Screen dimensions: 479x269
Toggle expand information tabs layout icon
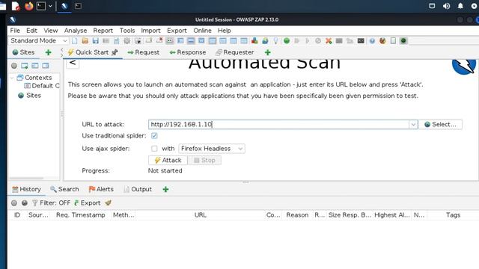[191, 40]
